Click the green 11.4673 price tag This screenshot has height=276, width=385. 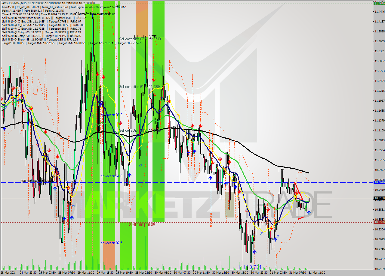coord(379,4)
